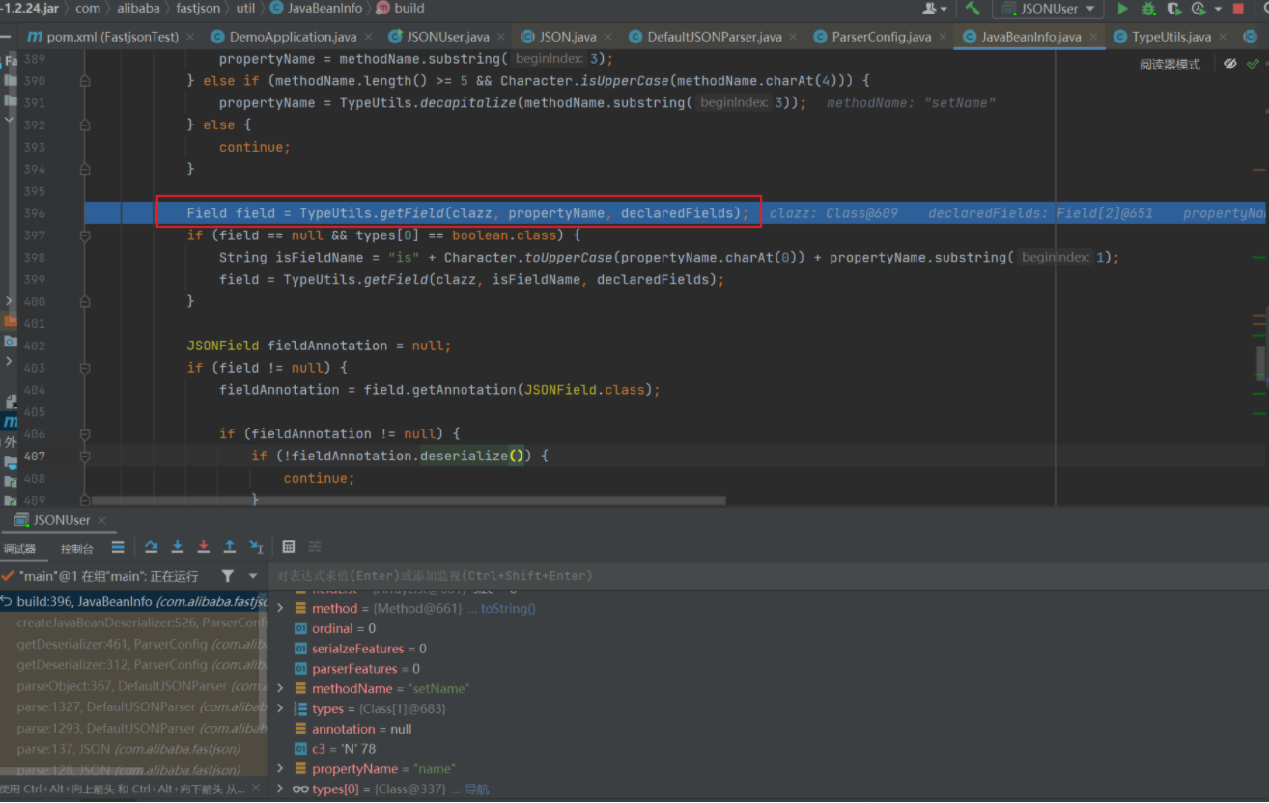Select the parse:137, JSON stack frame

(134, 749)
